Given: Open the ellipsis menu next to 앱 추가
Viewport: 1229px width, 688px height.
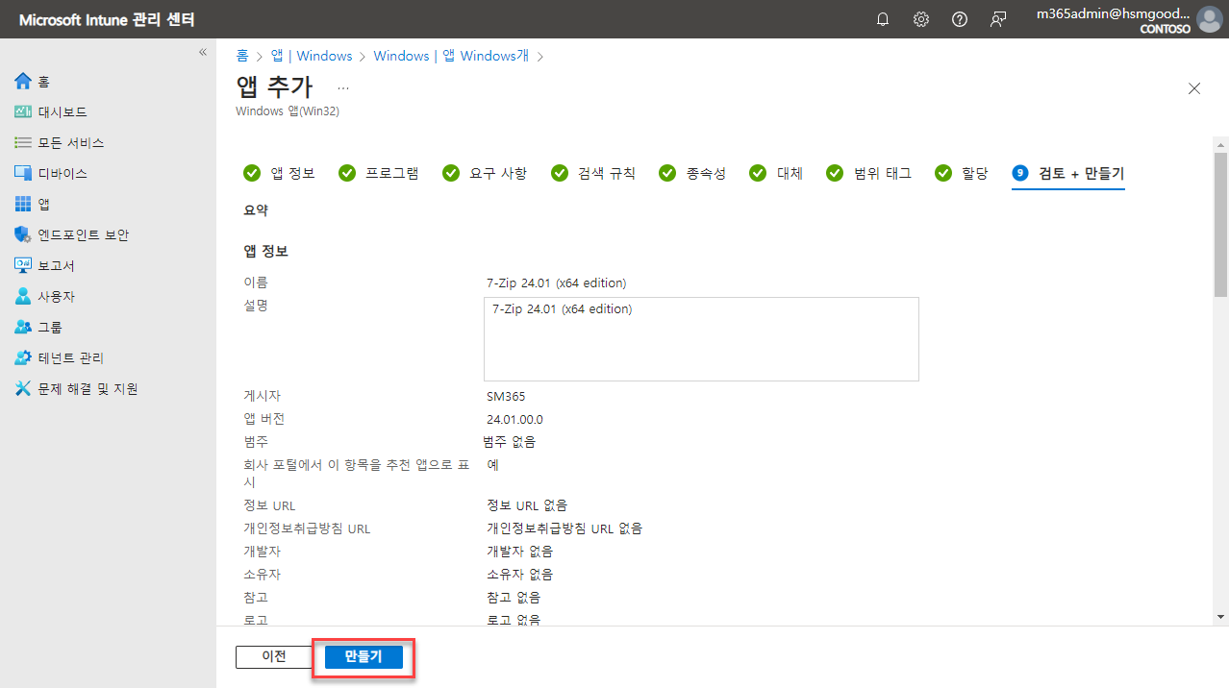Looking at the screenshot, I should coord(342,87).
